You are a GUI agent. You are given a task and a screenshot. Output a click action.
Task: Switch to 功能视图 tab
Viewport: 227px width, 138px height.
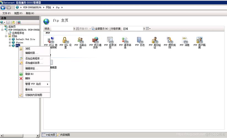click(49, 135)
